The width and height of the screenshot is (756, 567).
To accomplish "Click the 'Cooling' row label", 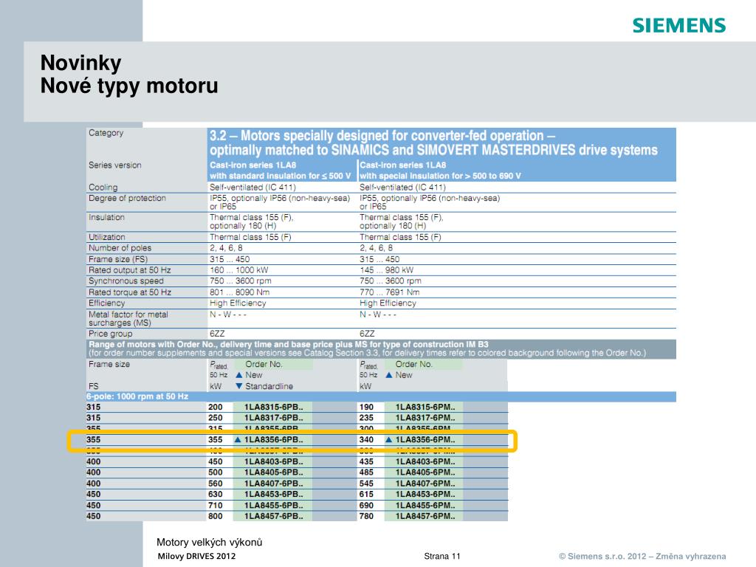I will [x=103, y=187].
